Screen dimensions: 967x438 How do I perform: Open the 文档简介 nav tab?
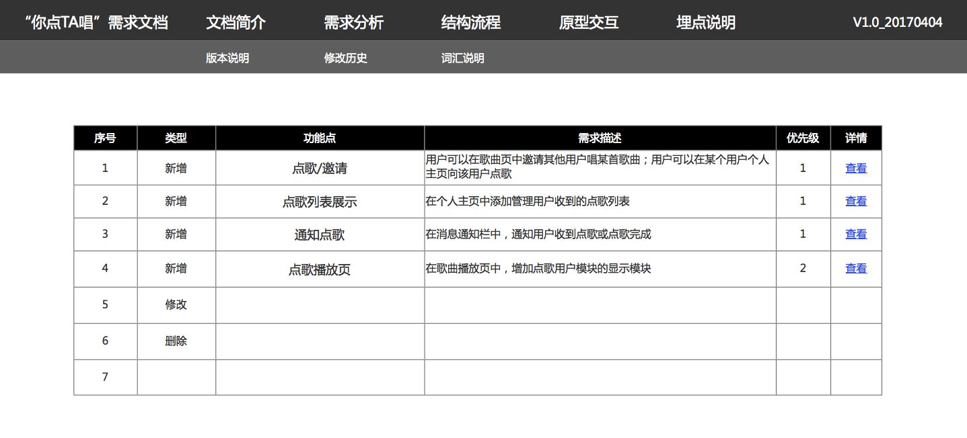(236, 22)
